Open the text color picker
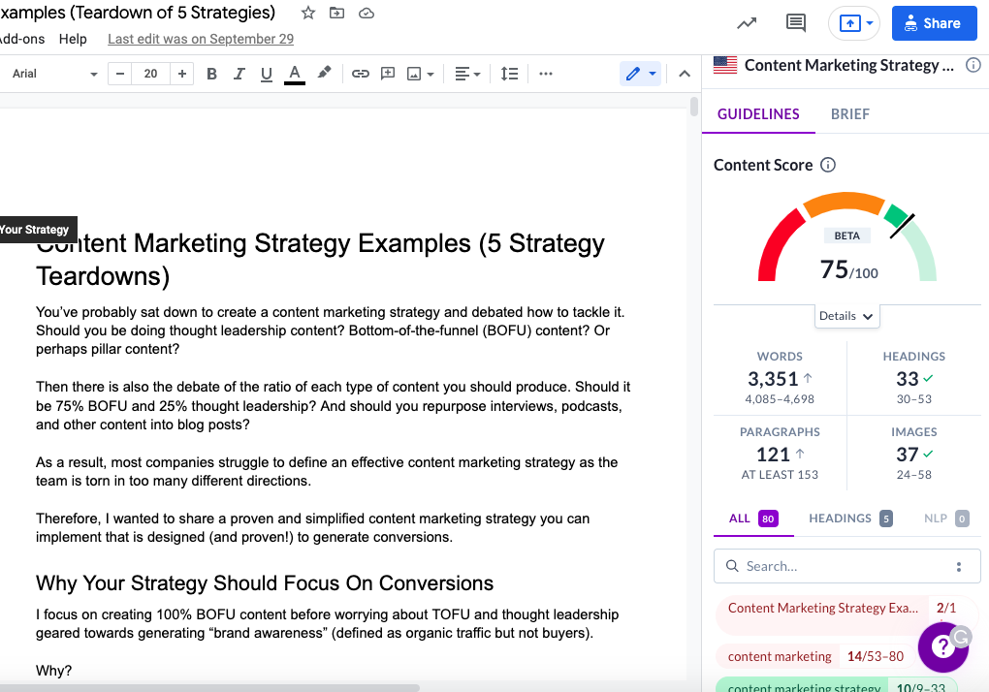 point(295,74)
